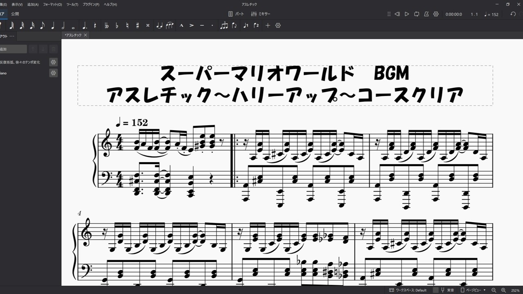Apply flat accidental

[x=117, y=25]
